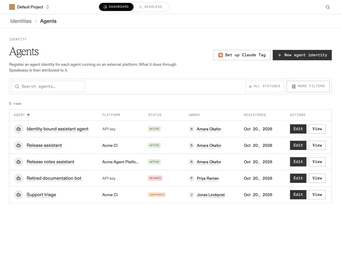Viewport: 341px width, 274px height.
Task: Click the REVOKED status badge
Action: click(x=155, y=178)
